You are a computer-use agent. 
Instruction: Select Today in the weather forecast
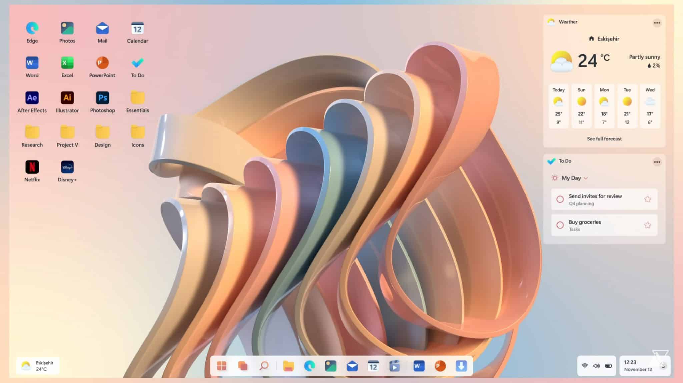click(558, 106)
